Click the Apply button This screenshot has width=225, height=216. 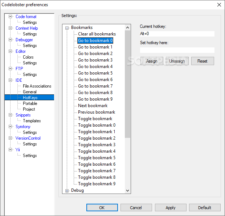click(x=171, y=208)
